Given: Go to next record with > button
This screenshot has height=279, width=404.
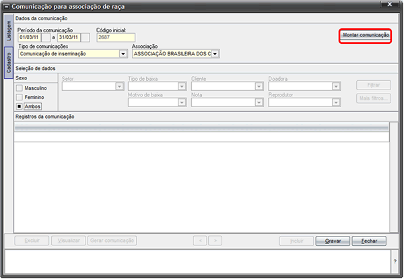Looking at the screenshot, I should coord(215,241).
